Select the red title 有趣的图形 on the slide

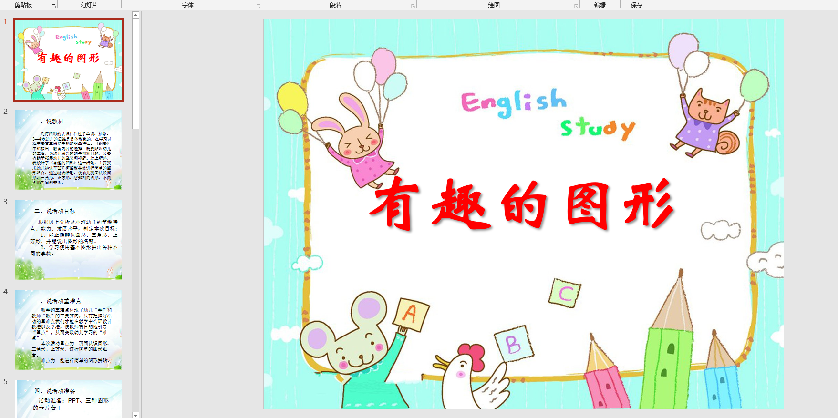click(522, 204)
